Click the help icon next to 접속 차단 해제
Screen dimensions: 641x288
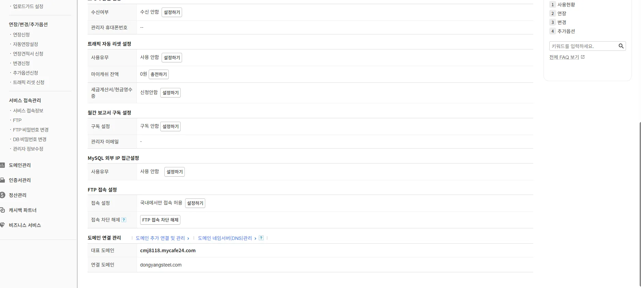pyautogui.click(x=124, y=220)
